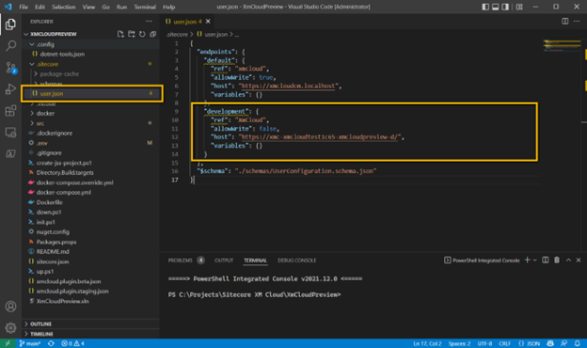Open the Accounts menu icon

pos(10,307)
